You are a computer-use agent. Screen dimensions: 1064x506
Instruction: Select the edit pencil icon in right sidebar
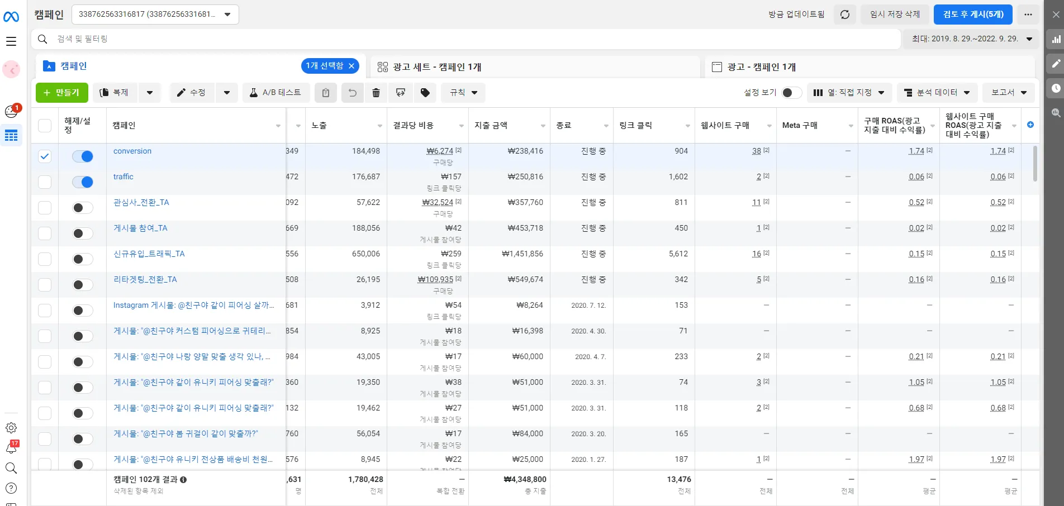[x=1056, y=64]
